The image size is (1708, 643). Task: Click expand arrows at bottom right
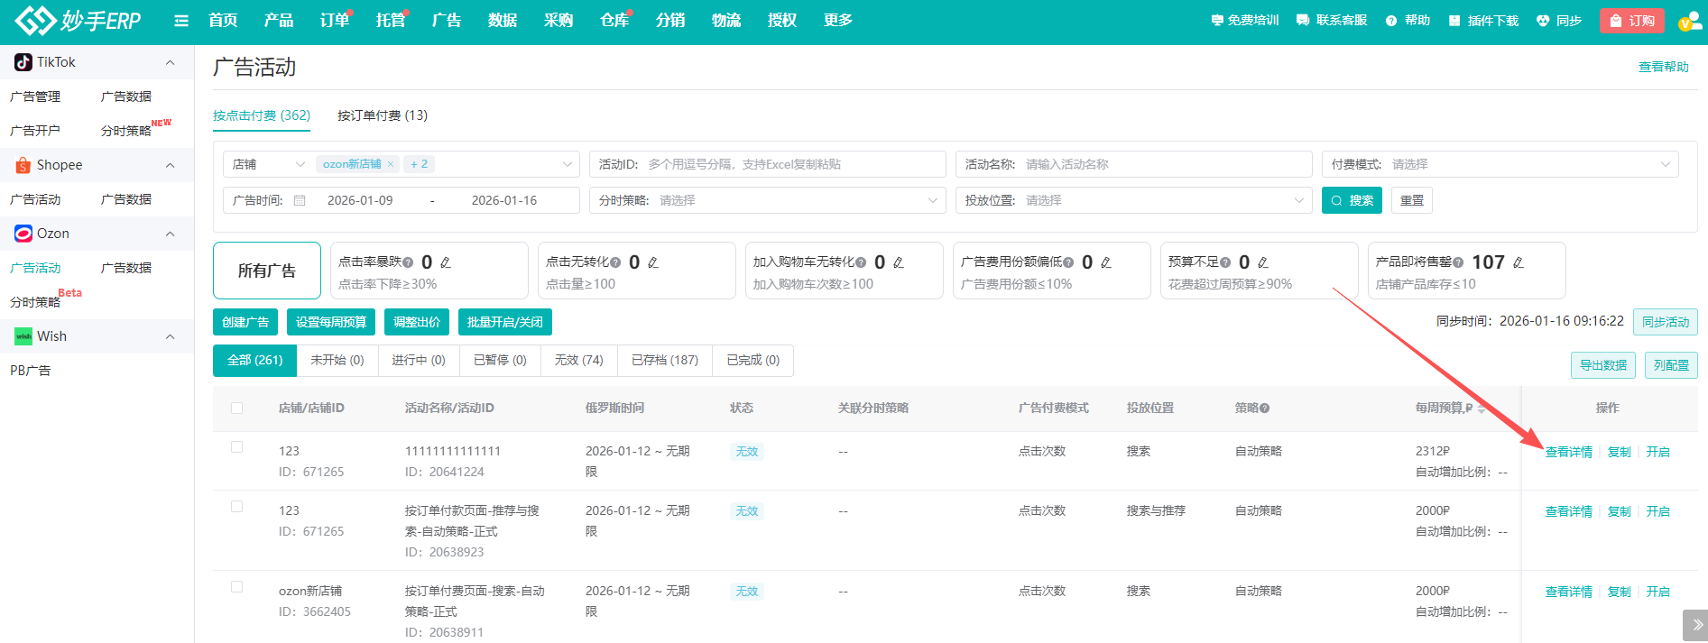[1695, 624]
